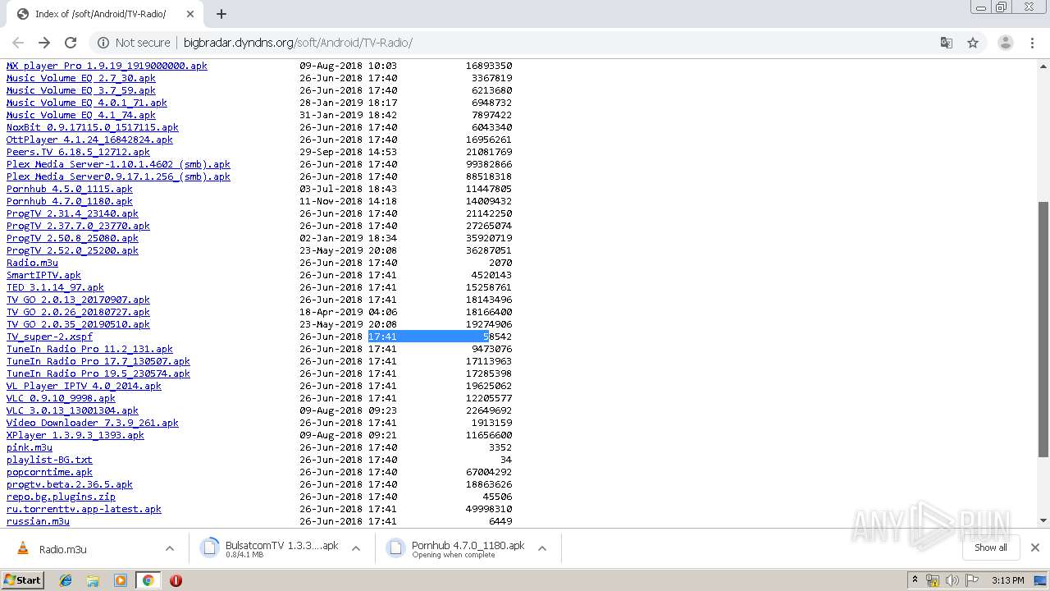Open the user profile avatar icon
This screenshot has height=591, width=1050.
point(1005,43)
